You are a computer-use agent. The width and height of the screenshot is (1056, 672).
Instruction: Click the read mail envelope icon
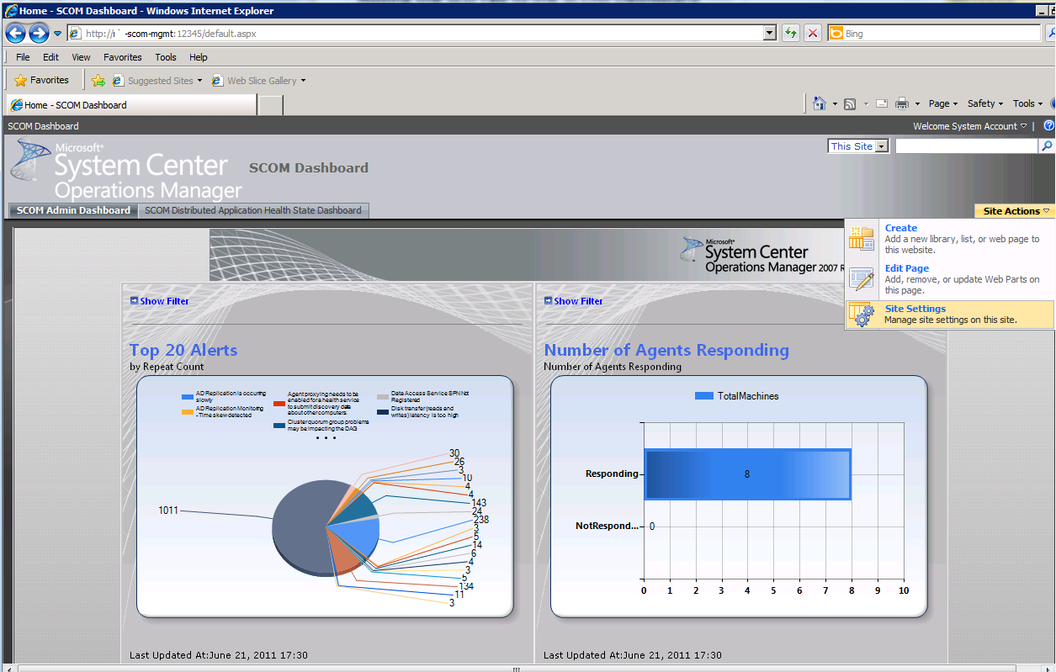point(880,103)
